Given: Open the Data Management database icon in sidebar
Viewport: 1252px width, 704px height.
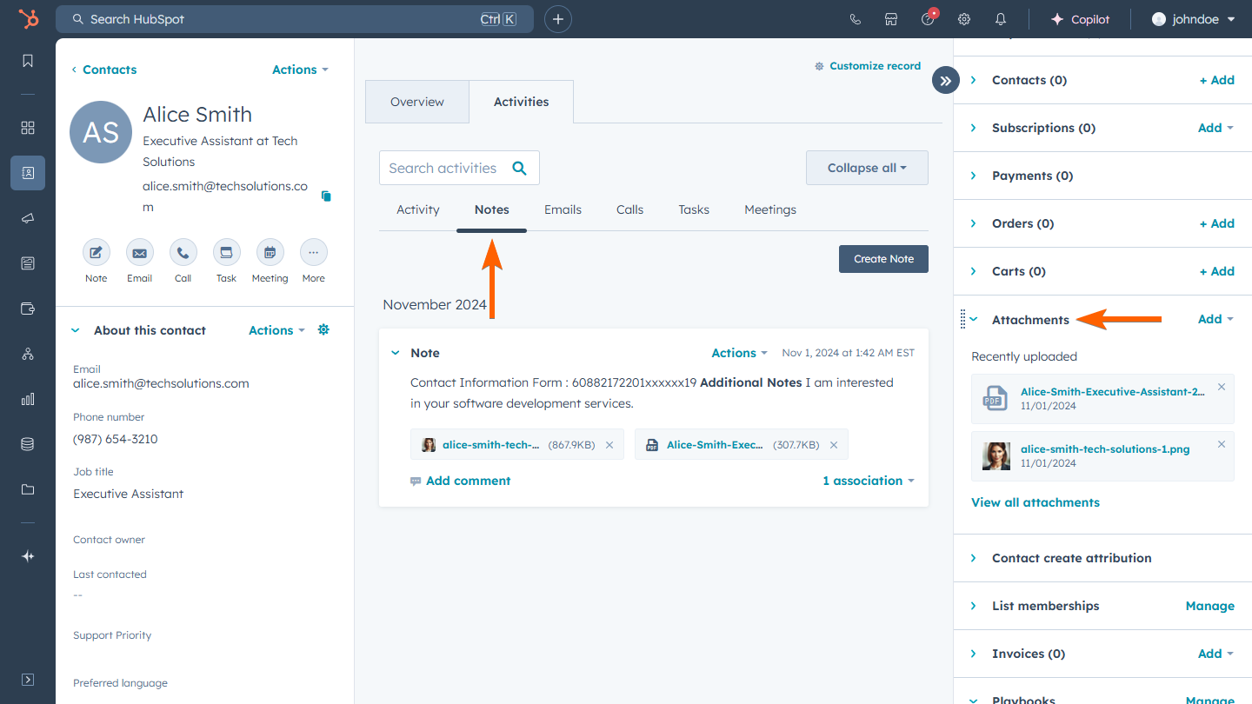Looking at the screenshot, I should pos(28,444).
